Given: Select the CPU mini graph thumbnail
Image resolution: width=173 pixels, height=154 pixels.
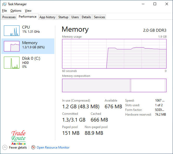Looking at the screenshot, I should [x=12, y=31].
